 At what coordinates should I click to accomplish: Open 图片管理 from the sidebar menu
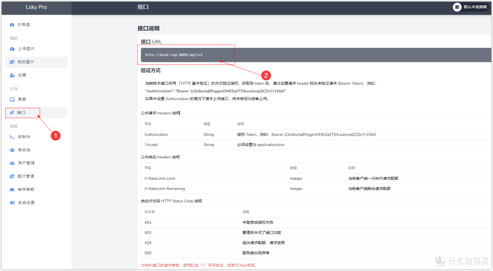click(x=26, y=176)
